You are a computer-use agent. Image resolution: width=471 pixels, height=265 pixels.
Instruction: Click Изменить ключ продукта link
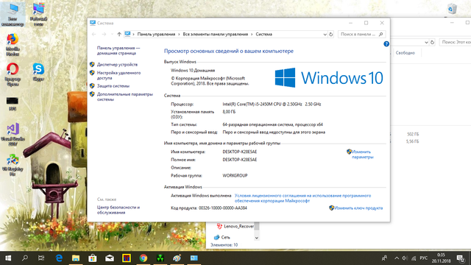tap(358, 208)
